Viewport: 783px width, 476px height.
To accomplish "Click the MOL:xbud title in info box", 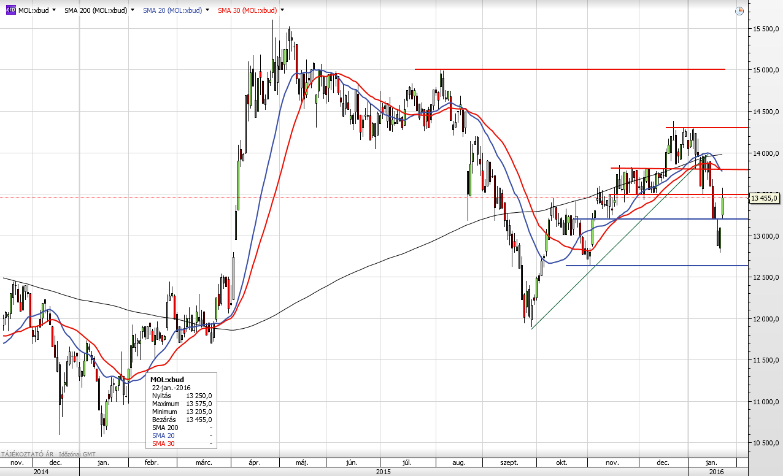I will [167, 380].
